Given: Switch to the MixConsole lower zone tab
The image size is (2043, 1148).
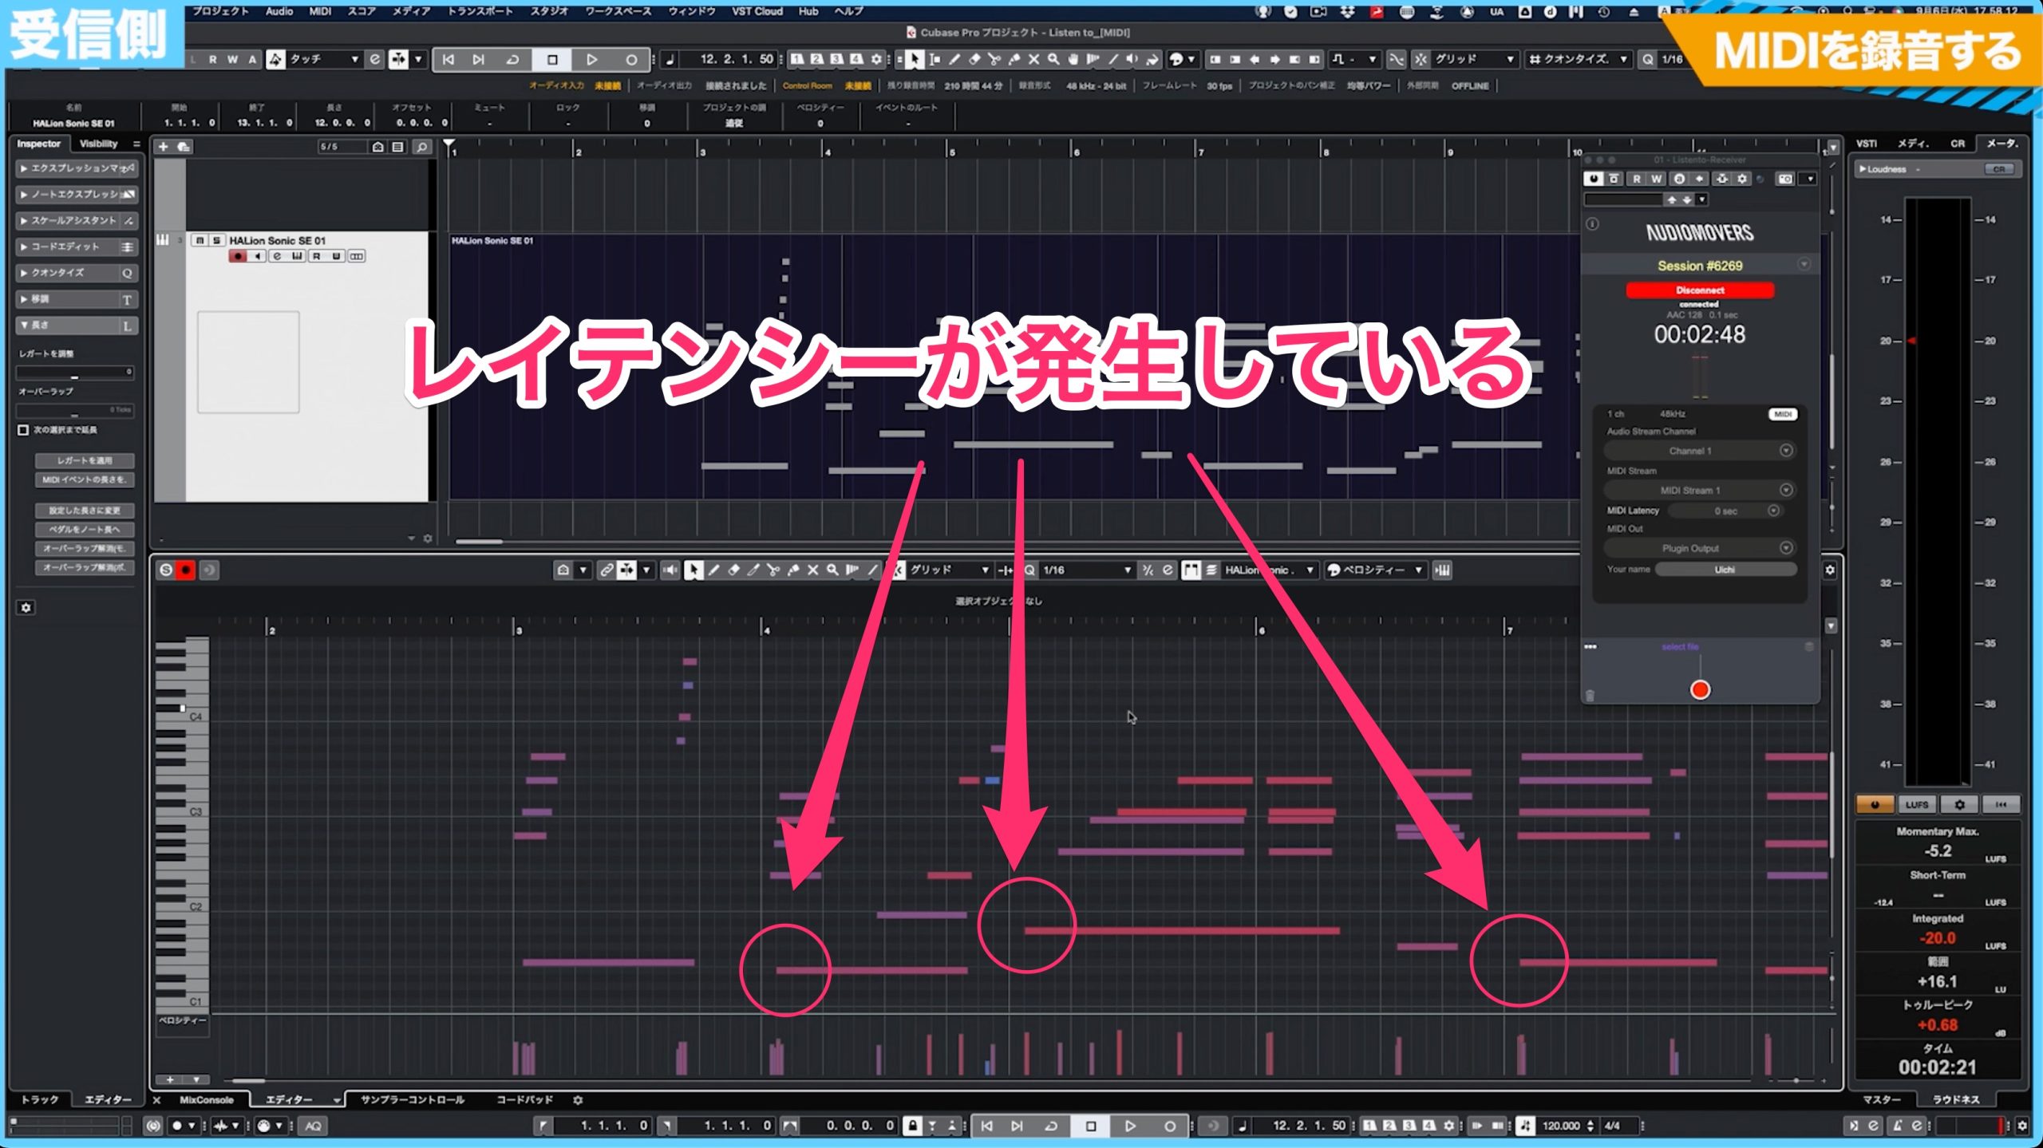Looking at the screenshot, I should tap(207, 1100).
